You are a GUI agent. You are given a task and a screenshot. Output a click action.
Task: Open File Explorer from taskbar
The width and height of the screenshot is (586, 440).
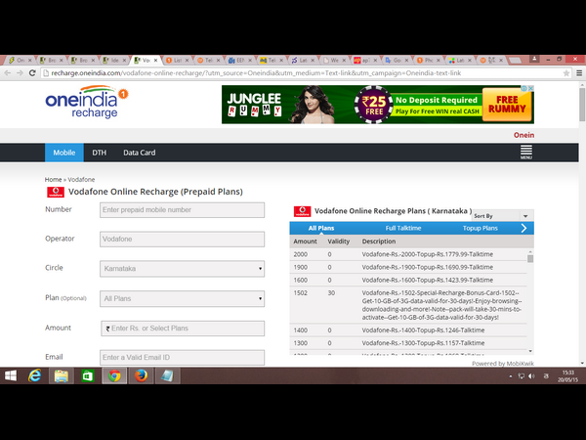click(61, 375)
